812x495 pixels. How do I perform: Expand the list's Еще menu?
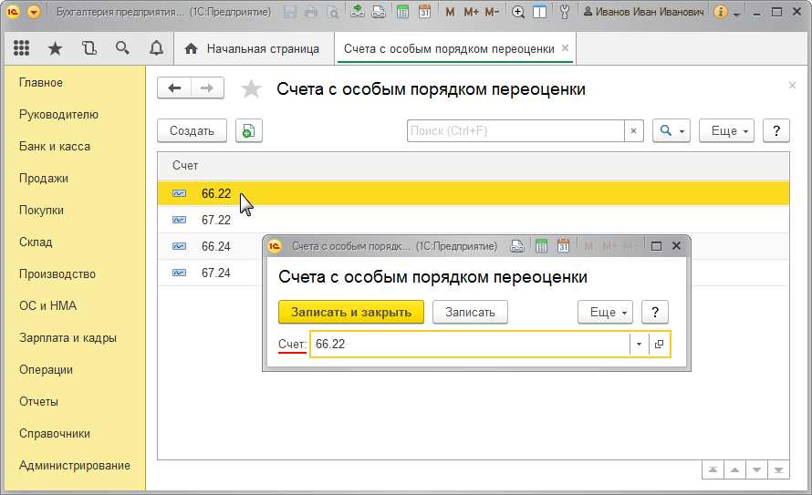726,130
